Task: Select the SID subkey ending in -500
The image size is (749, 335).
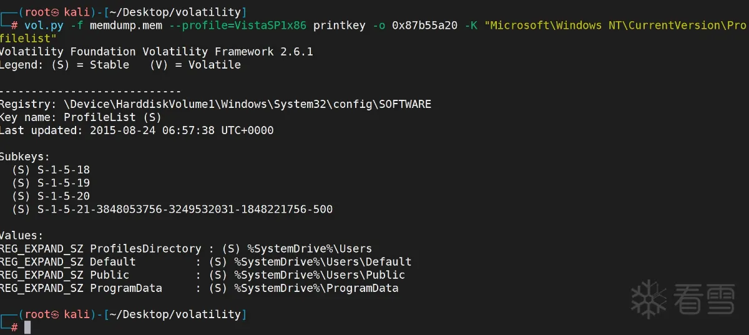Action: 185,210
